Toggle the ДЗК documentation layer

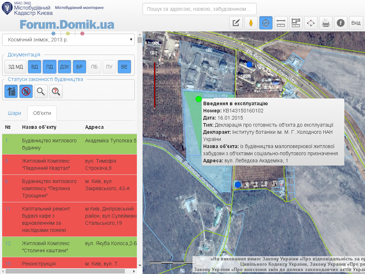[65, 67]
